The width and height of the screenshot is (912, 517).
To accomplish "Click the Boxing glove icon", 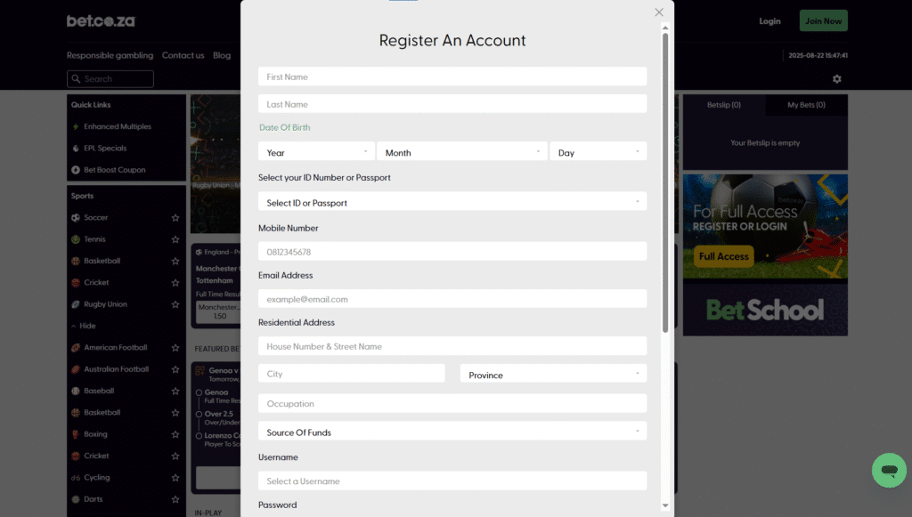I will click(76, 434).
